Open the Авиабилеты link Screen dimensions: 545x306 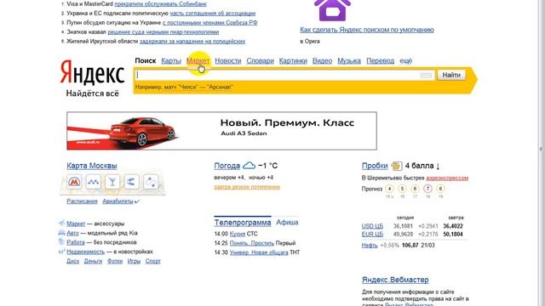tap(118, 201)
